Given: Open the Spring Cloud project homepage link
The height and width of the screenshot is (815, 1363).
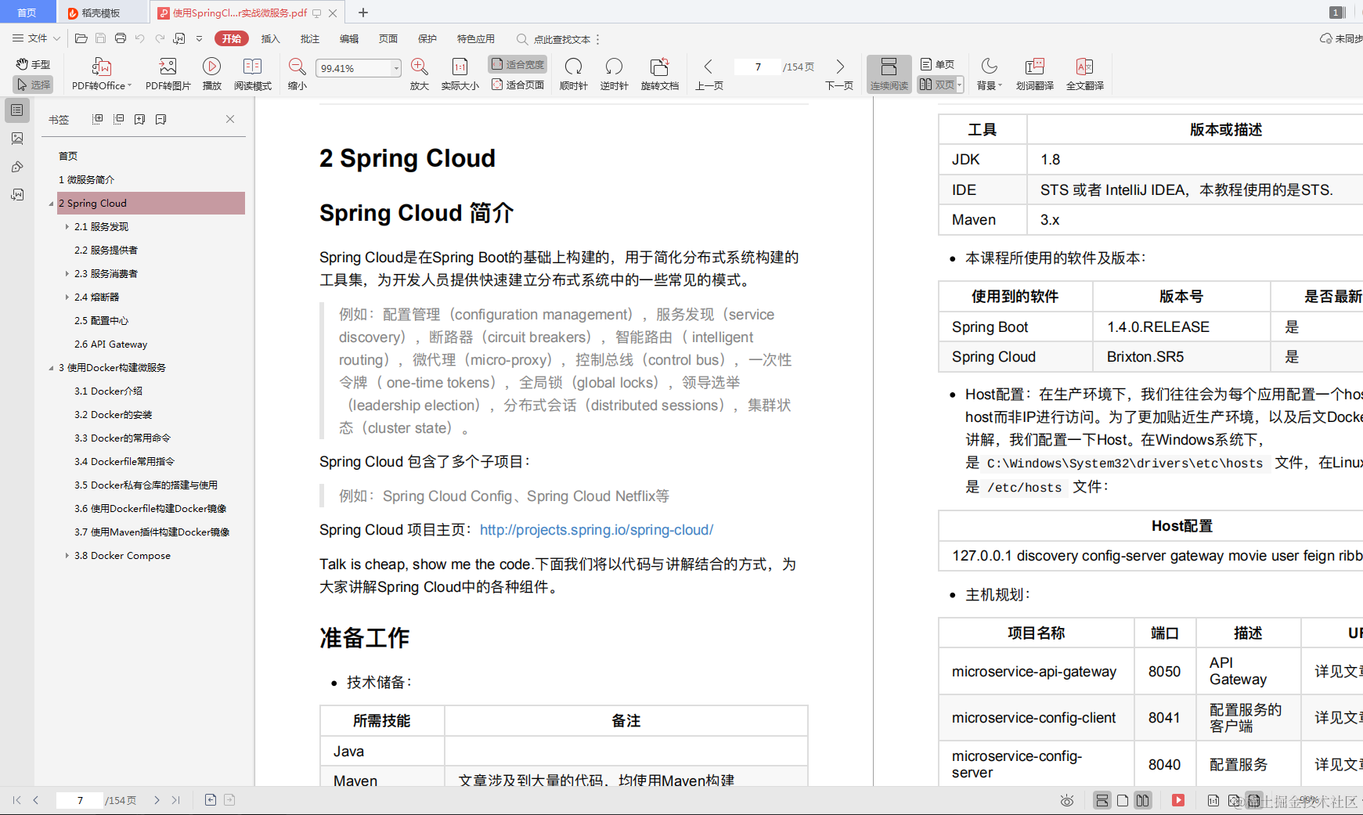Looking at the screenshot, I should point(596,530).
